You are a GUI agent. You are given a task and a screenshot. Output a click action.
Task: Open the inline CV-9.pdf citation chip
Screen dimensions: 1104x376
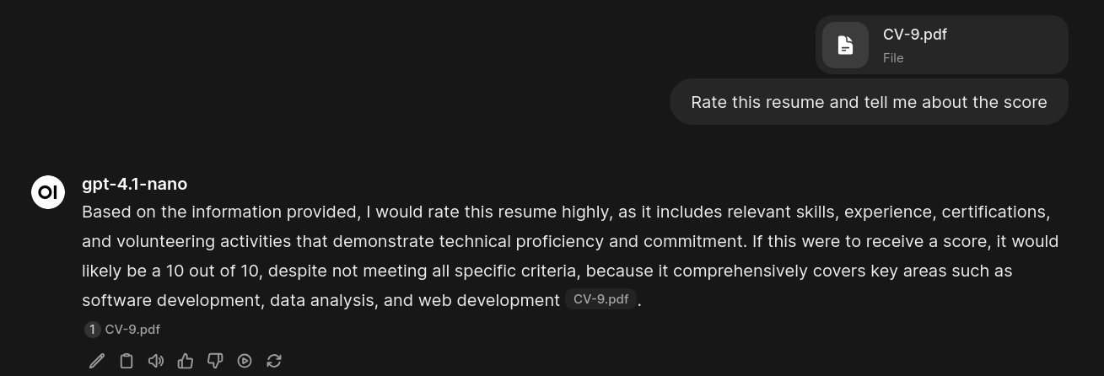click(x=600, y=299)
